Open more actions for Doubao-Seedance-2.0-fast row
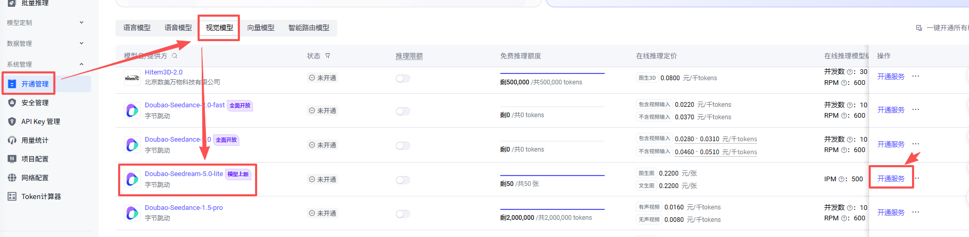The width and height of the screenshot is (969, 237). pyautogui.click(x=916, y=110)
